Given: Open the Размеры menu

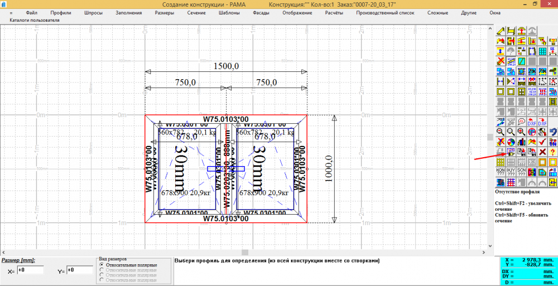Looking at the screenshot, I should tap(165, 13).
